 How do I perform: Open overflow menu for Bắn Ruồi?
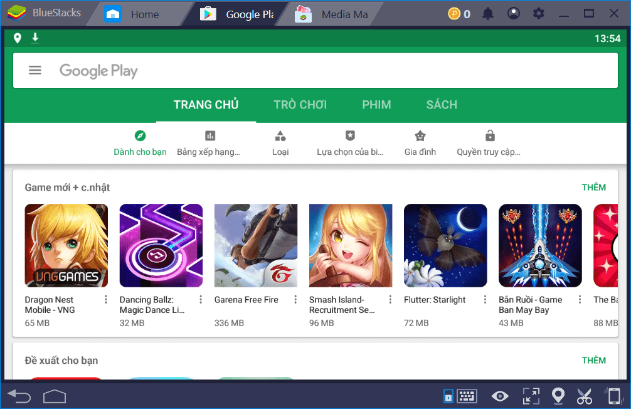pos(580,299)
